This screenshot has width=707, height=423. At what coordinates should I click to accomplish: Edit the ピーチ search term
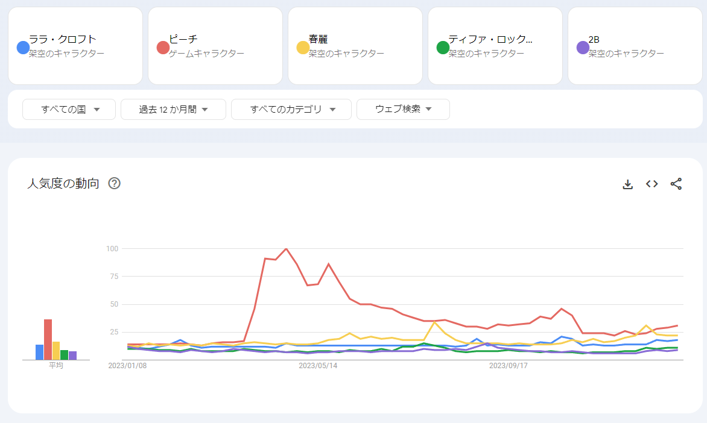coord(215,46)
